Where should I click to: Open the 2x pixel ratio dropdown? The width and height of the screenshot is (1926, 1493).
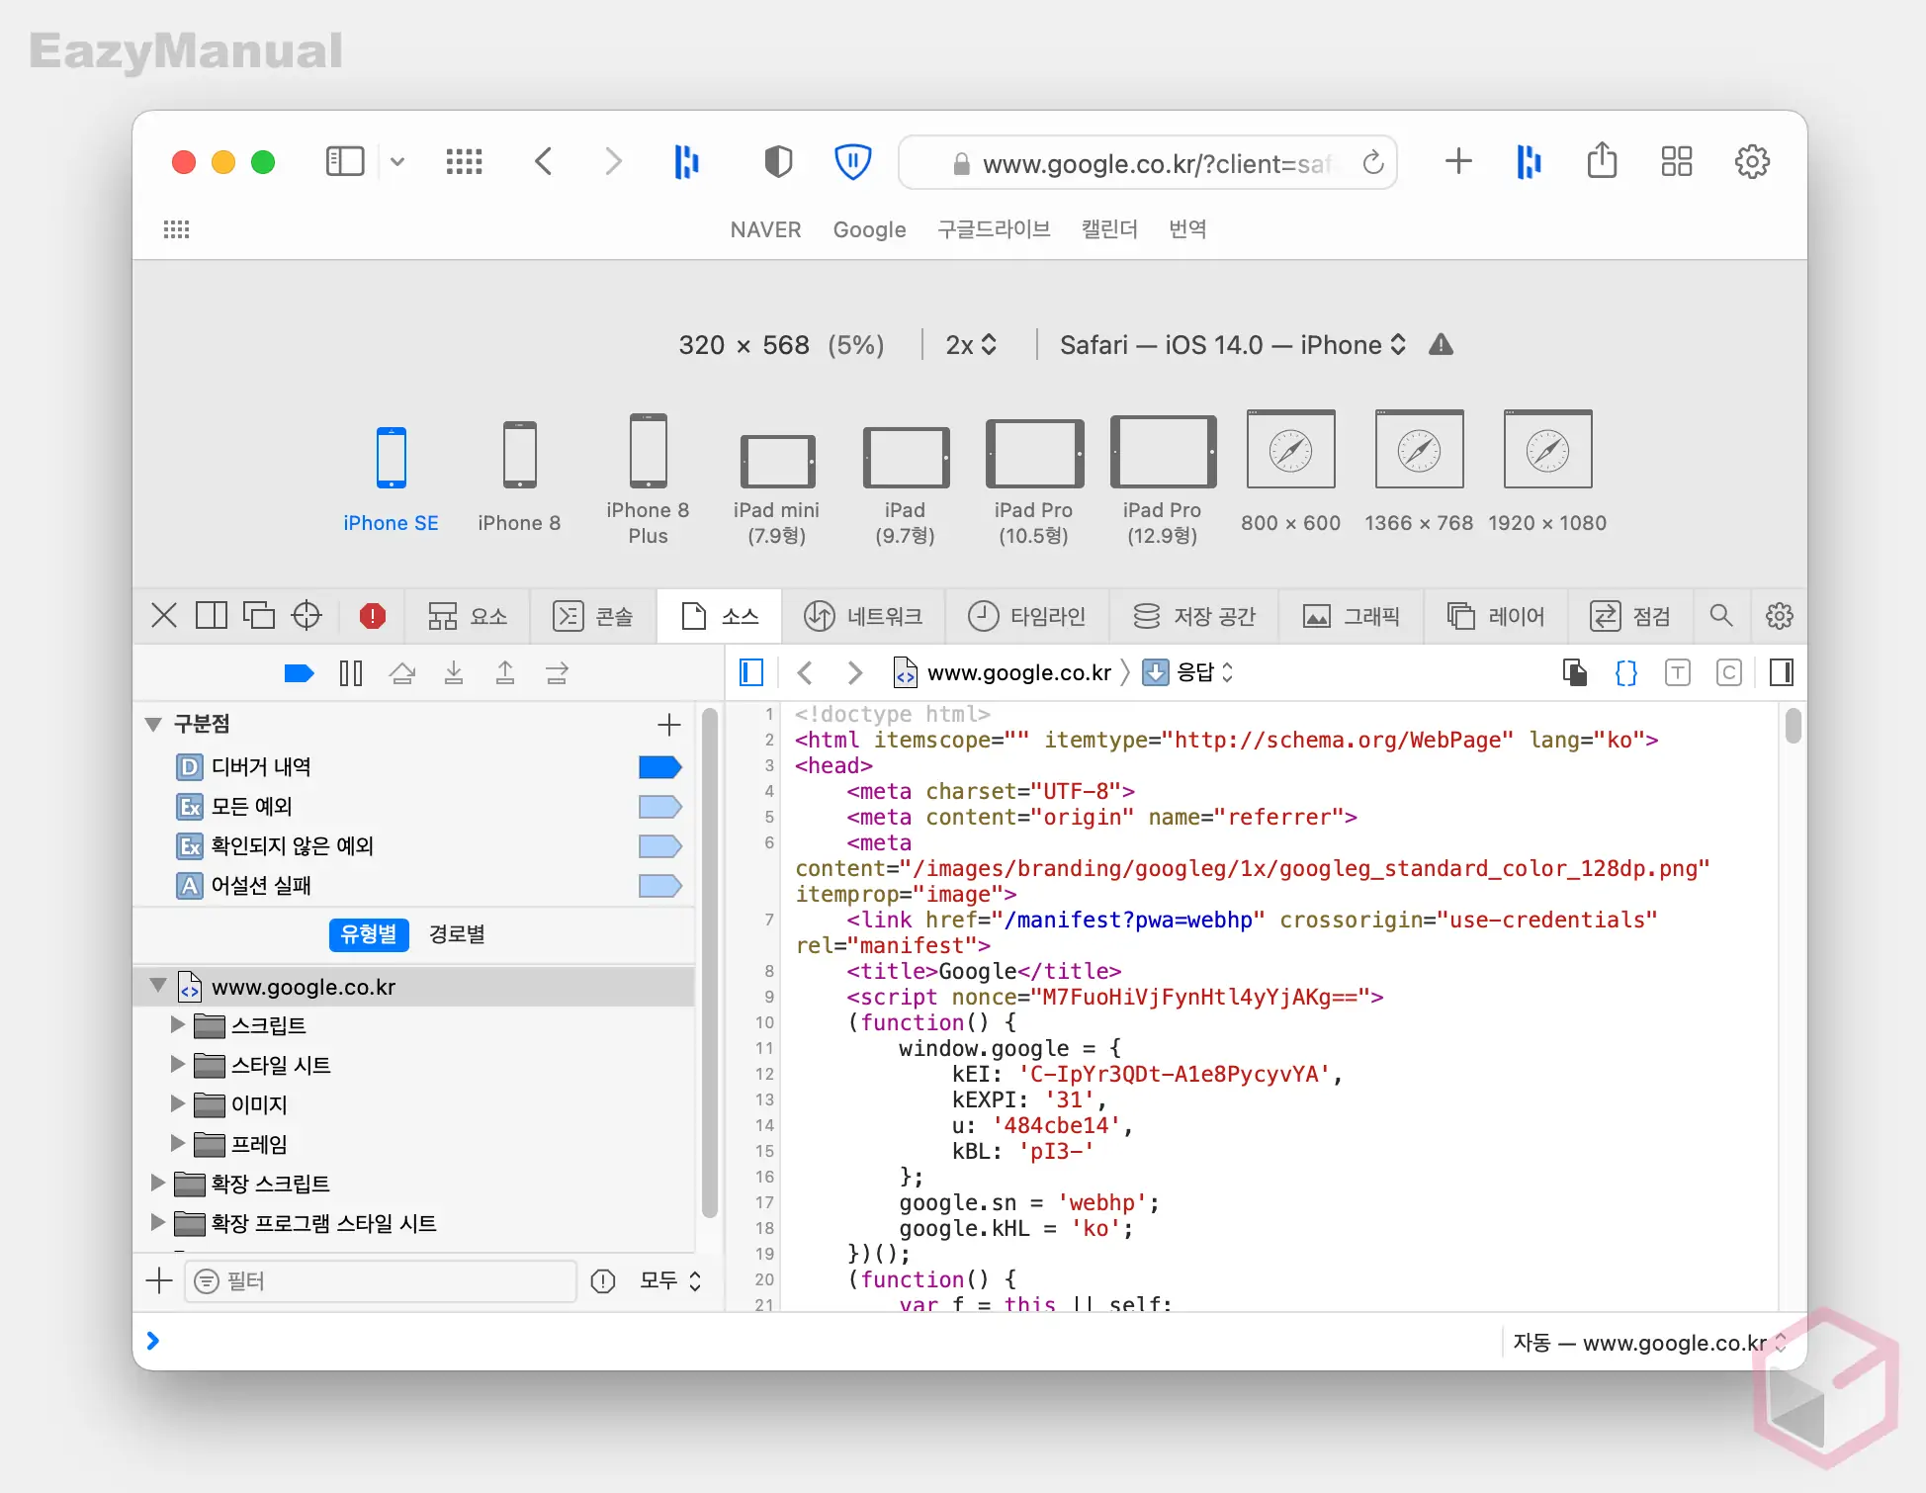click(970, 345)
